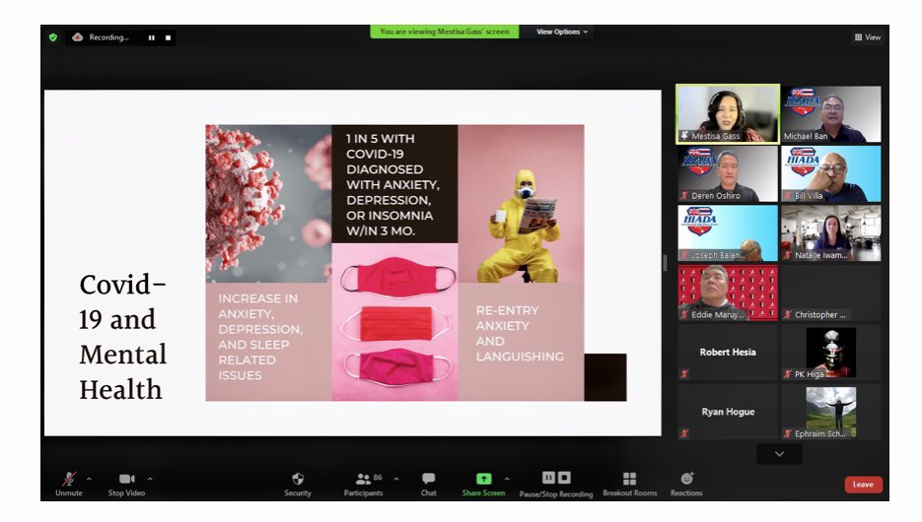The height and width of the screenshot is (522, 922).
Task: Click the Unmute microphone icon
Action: pyautogui.click(x=69, y=478)
